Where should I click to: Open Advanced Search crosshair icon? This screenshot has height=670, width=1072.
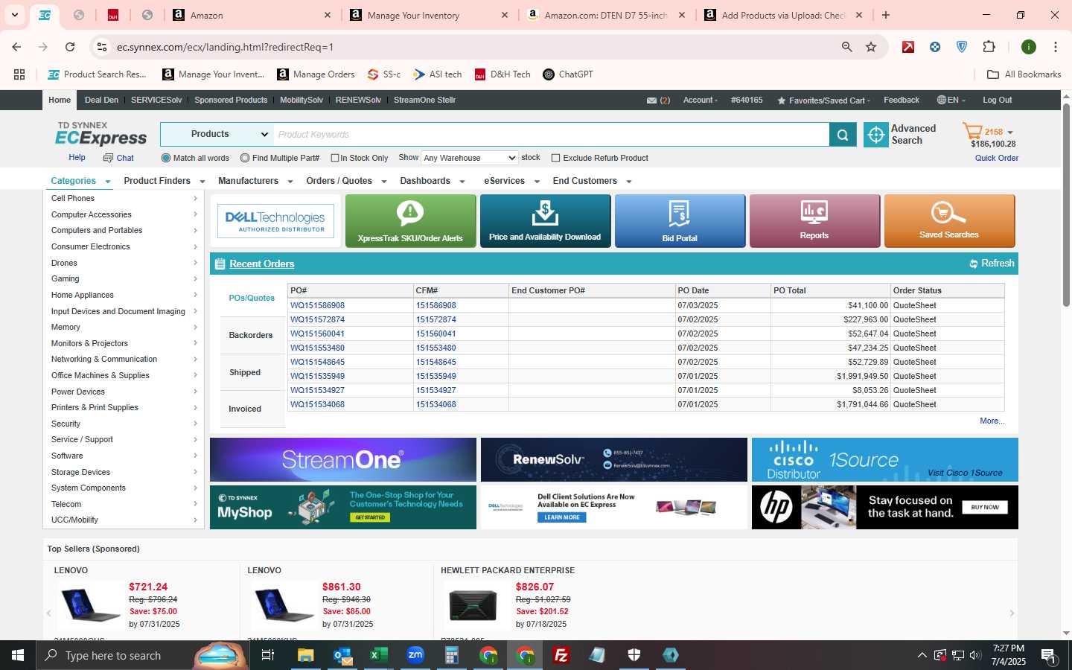click(876, 135)
